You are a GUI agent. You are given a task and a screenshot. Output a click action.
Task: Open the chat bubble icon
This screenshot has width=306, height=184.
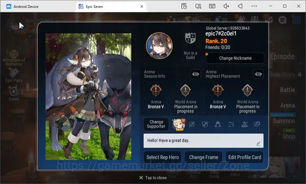282,20
